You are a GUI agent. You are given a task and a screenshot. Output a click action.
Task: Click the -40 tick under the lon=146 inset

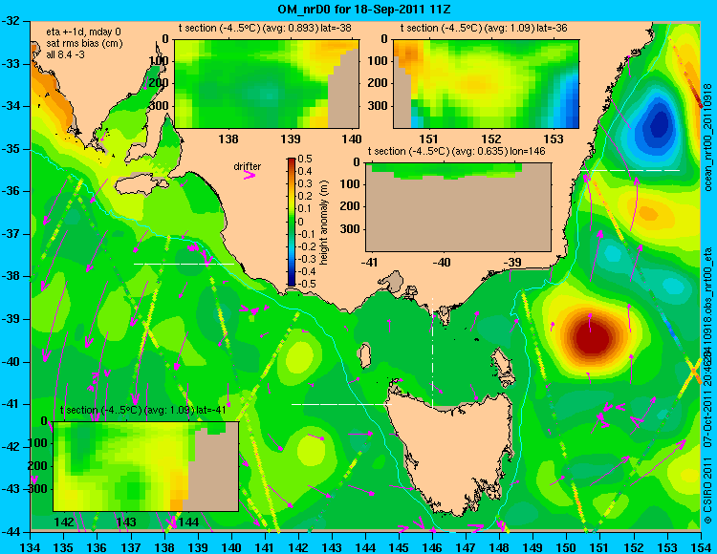coord(442,263)
